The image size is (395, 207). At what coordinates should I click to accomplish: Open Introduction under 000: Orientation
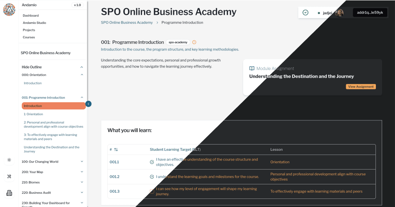[x=33, y=83]
